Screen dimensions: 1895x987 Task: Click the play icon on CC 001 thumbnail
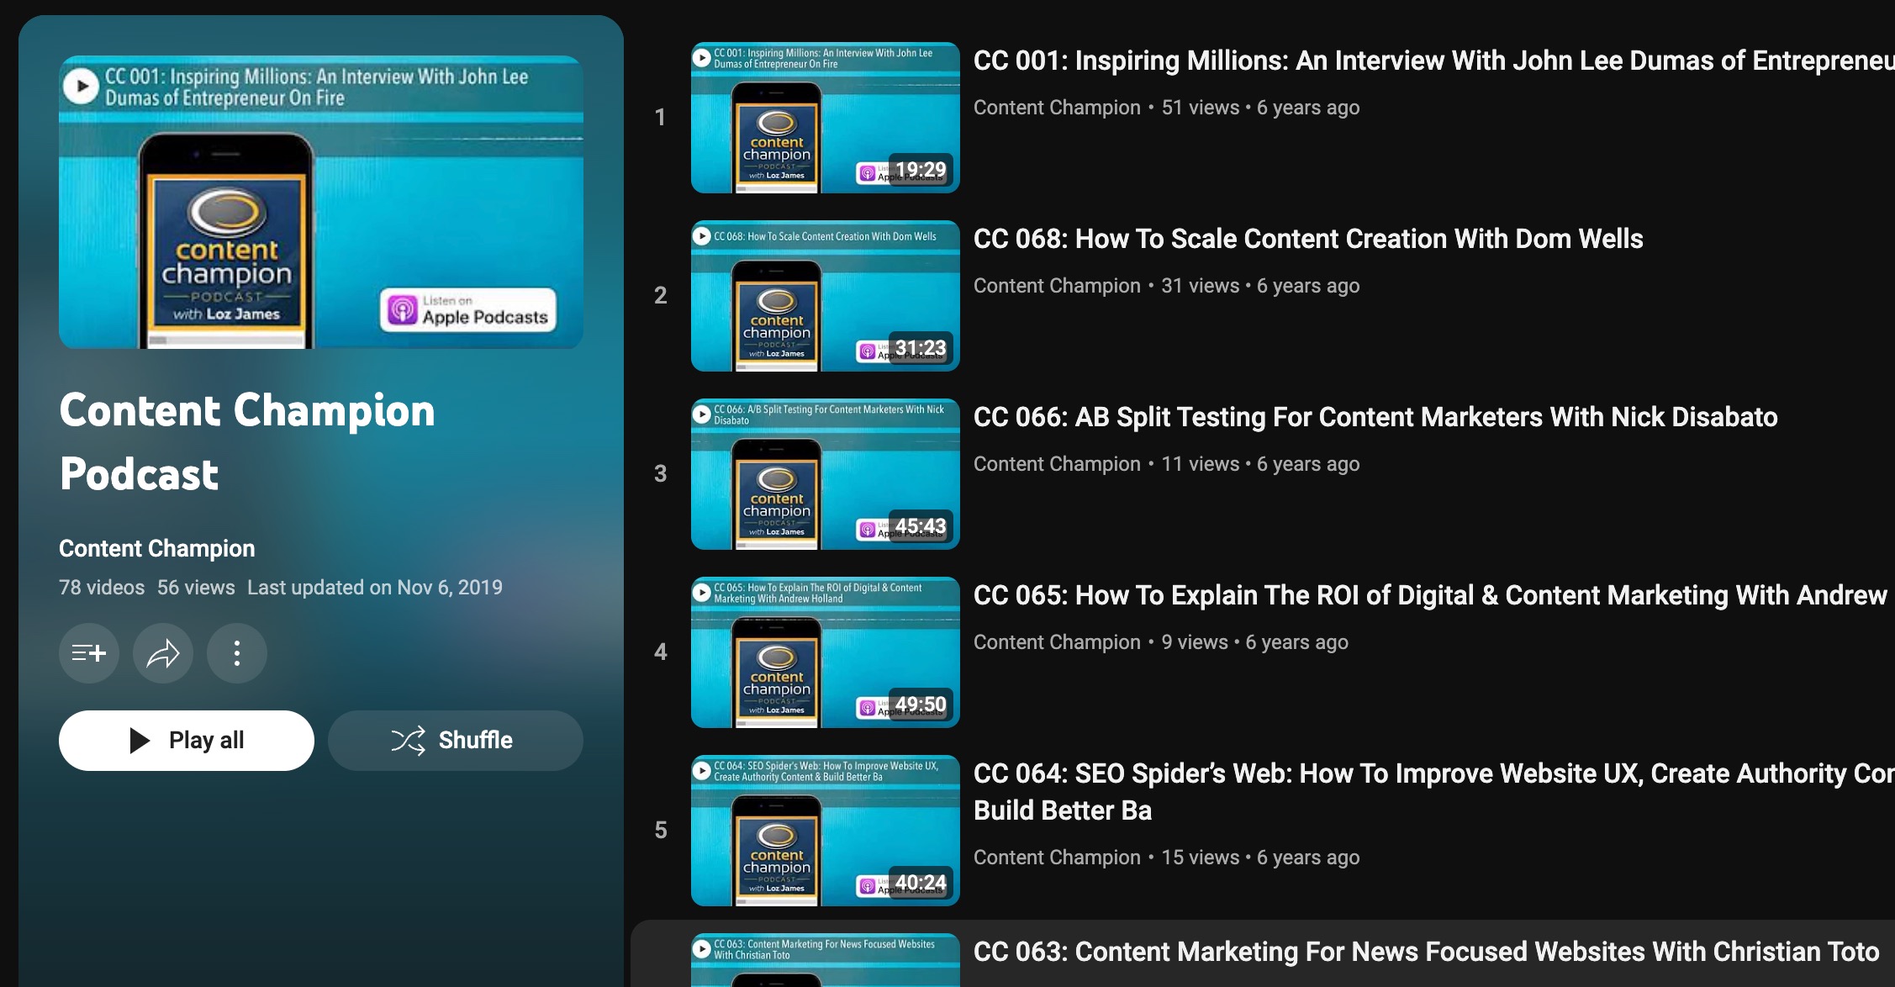702,57
